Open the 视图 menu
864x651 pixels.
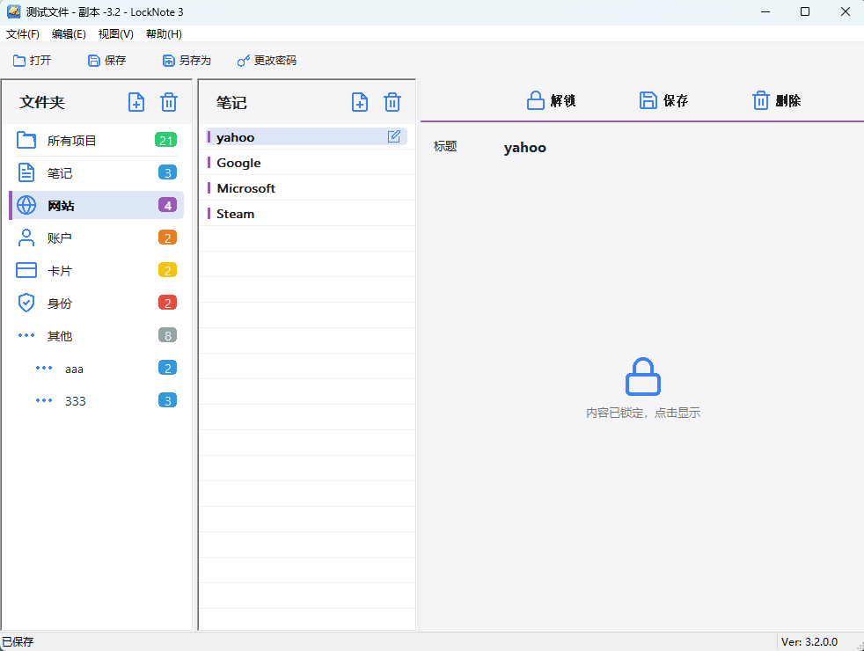click(114, 33)
